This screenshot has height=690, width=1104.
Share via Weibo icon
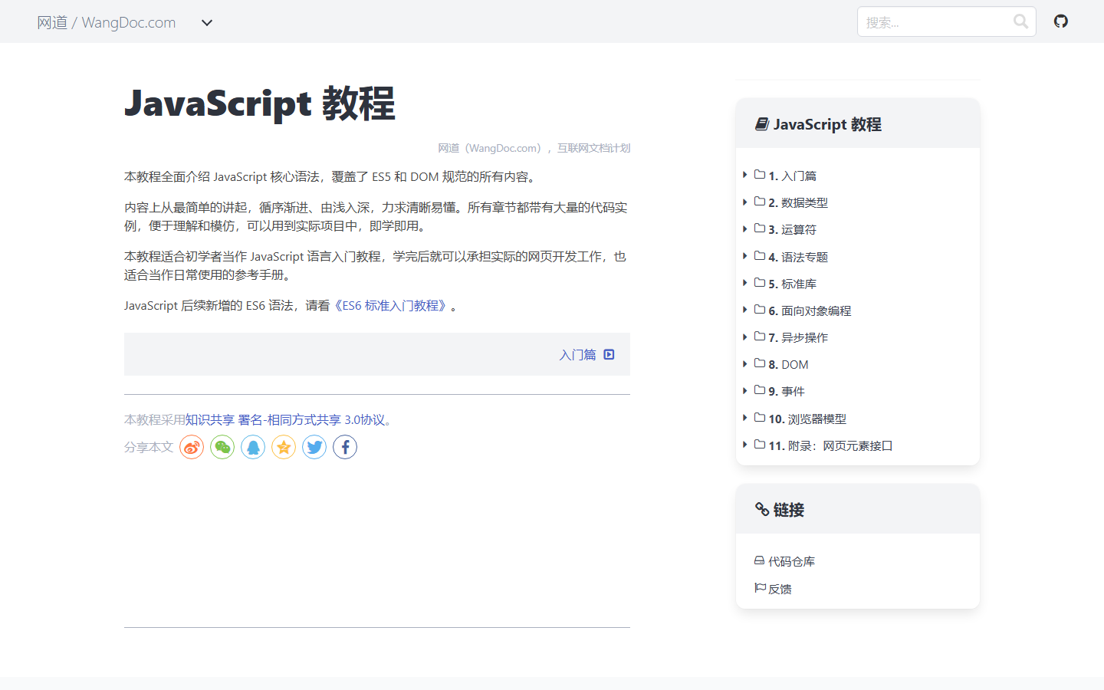pyautogui.click(x=192, y=447)
